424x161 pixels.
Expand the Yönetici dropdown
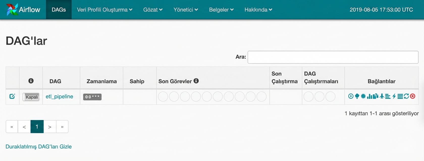tap(185, 10)
